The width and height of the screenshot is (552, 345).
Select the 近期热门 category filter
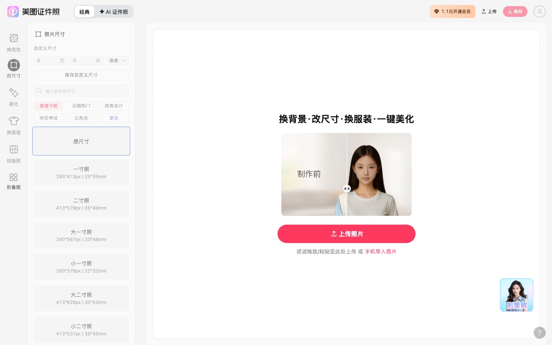point(81,106)
